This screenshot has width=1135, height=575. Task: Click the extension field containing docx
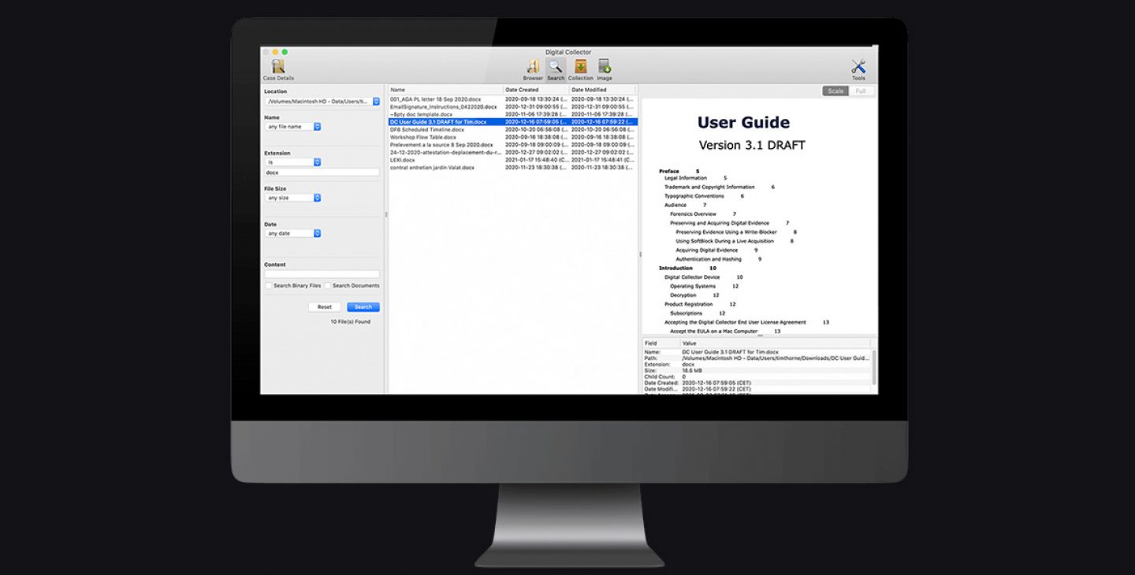(x=322, y=172)
